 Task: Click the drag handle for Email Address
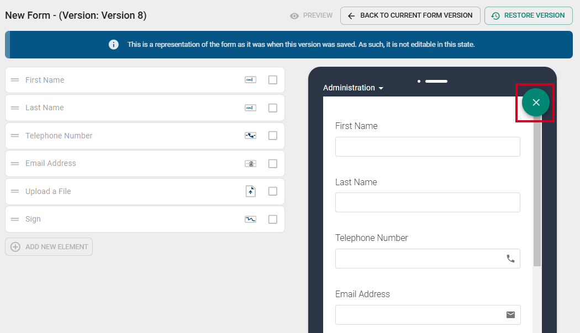[15, 164]
